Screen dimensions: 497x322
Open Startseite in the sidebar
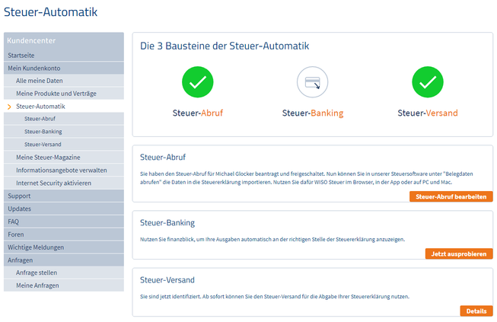click(21, 56)
